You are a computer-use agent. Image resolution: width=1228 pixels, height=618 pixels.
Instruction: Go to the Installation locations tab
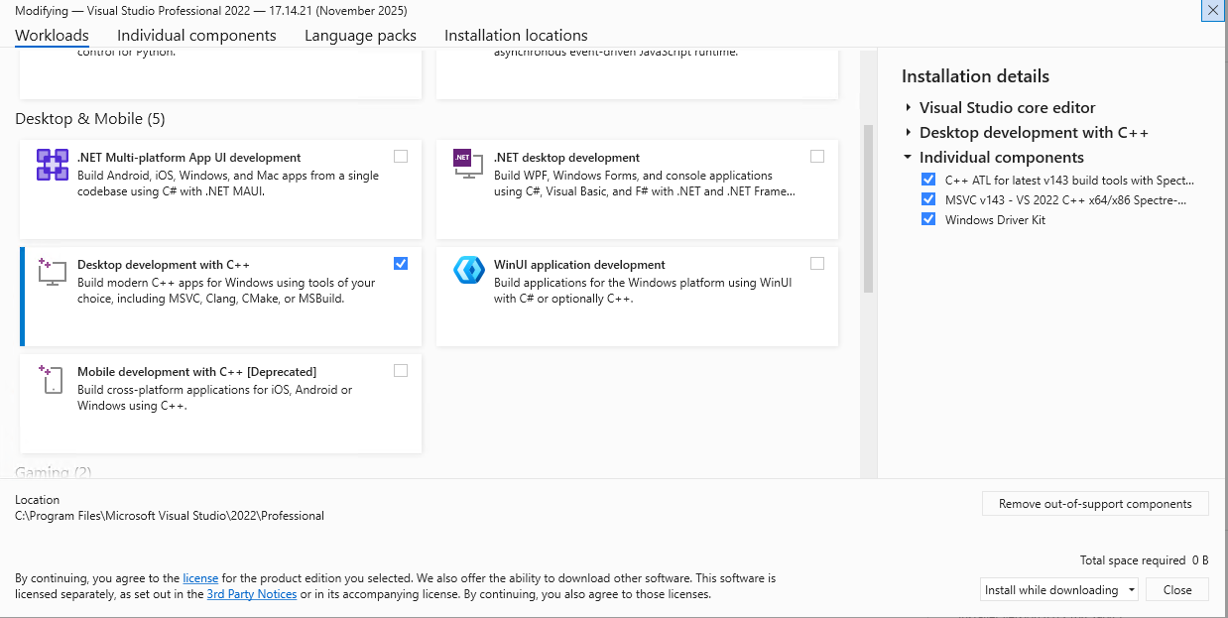coord(516,36)
